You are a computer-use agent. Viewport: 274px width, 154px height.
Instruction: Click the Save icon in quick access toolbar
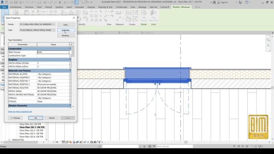16,2
